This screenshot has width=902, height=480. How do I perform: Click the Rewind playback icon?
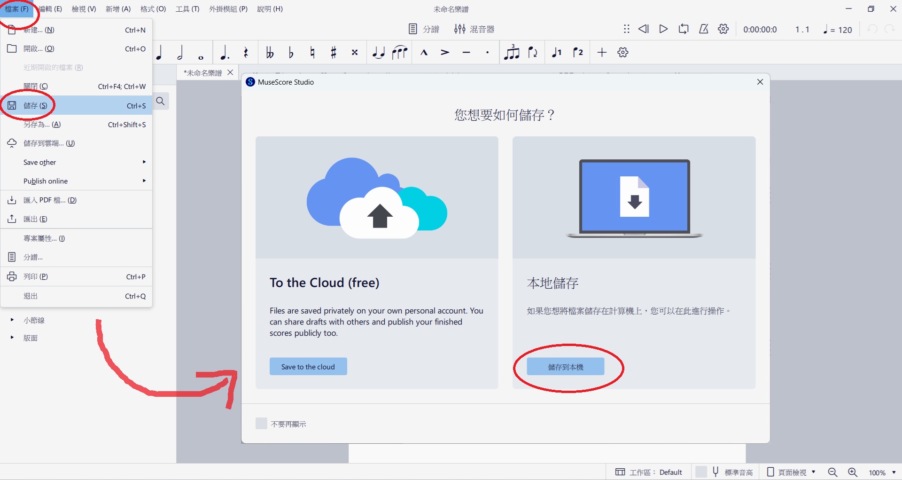[x=643, y=29]
